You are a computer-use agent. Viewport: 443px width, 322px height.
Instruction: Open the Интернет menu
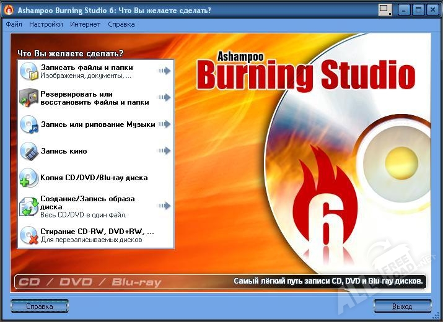[x=85, y=25]
